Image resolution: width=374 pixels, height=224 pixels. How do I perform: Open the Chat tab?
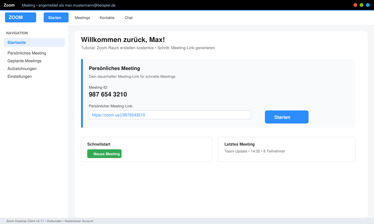pos(128,18)
